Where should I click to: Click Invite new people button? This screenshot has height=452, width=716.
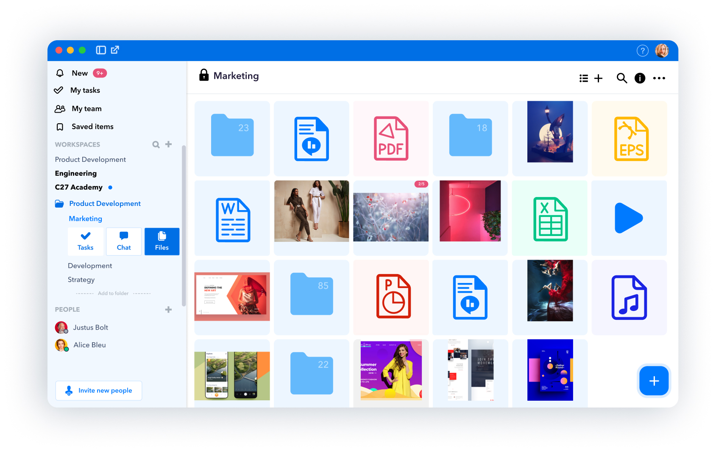click(x=99, y=391)
